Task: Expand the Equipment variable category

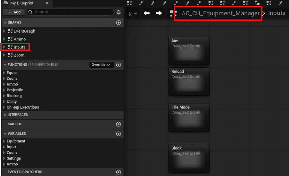Action: click(x=4, y=141)
